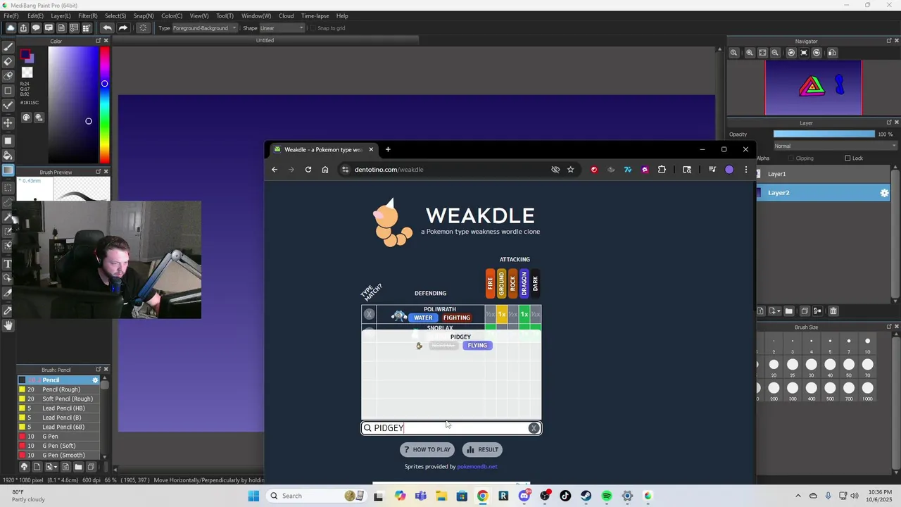Screen dimensions: 901x507
Task: Select the Eraser tool
Action: pyautogui.click(x=8, y=61)
